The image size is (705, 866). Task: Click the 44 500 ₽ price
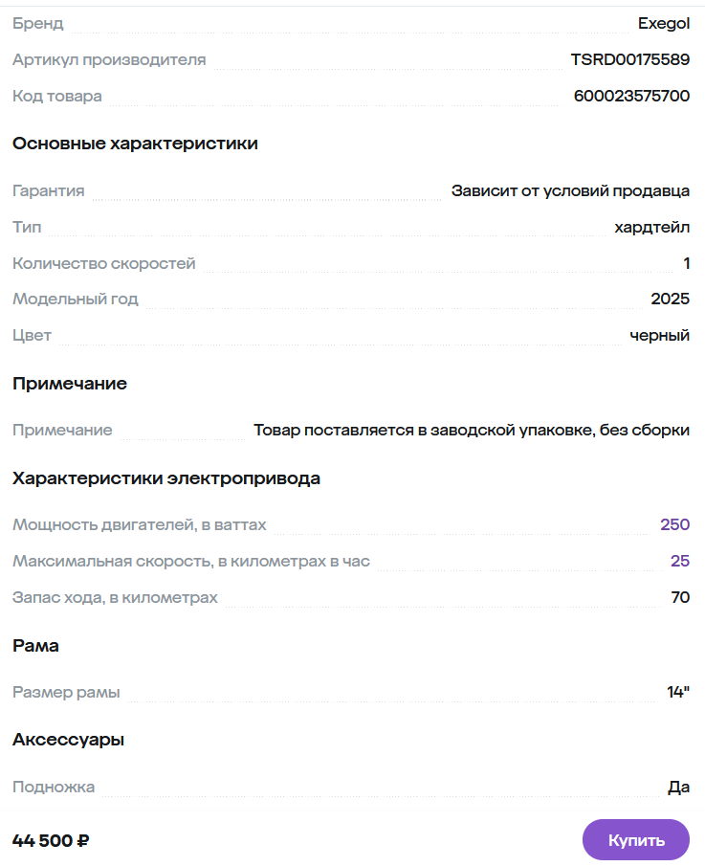click(x=51, y=841)
